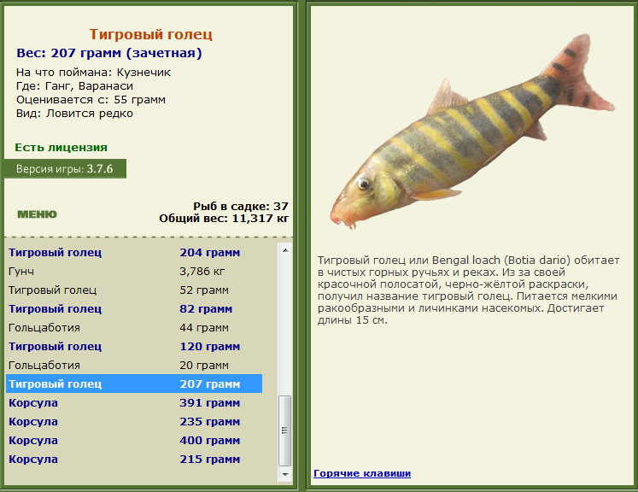Select Гольцаботия 20 грамм row

pos(134,365)
